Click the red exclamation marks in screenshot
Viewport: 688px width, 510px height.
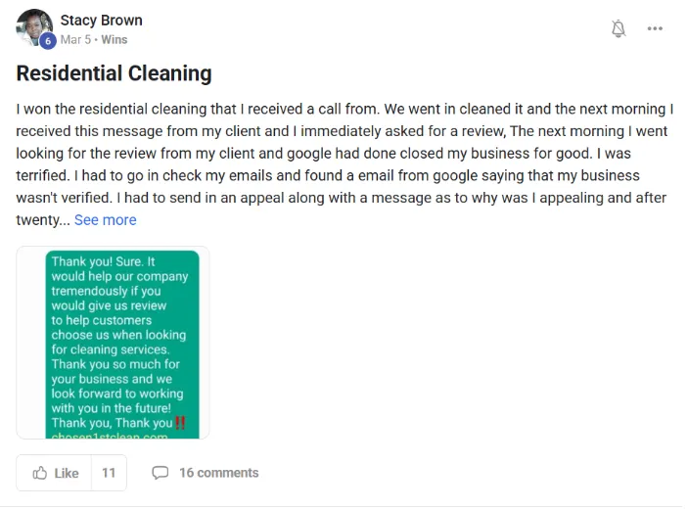point(180,423)
